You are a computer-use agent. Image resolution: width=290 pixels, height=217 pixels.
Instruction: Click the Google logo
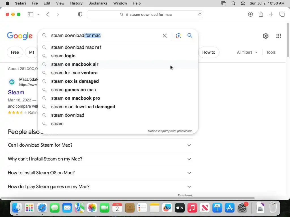click(20, 36)
